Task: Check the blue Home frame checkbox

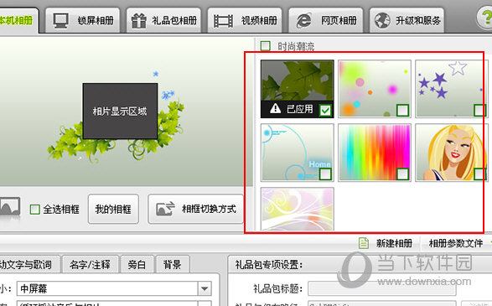Action: 325,174
